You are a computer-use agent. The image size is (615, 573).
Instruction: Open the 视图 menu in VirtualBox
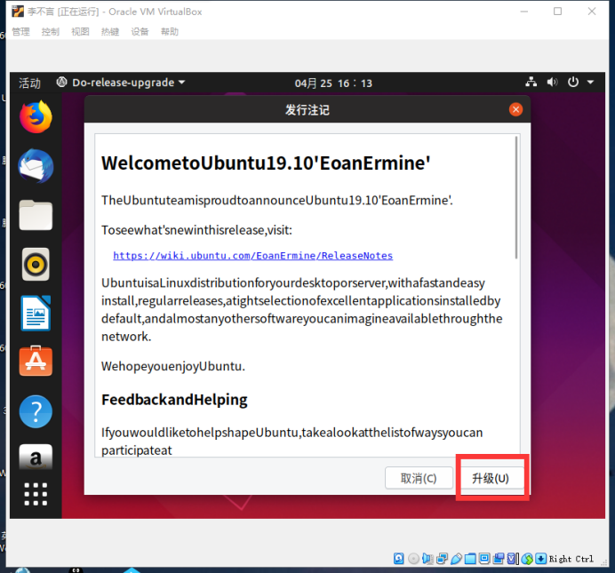pyautogui.click(x=80, y=32)
